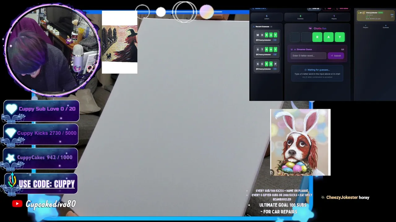Click the 5 Letters stat box

[x=267, y=17]
